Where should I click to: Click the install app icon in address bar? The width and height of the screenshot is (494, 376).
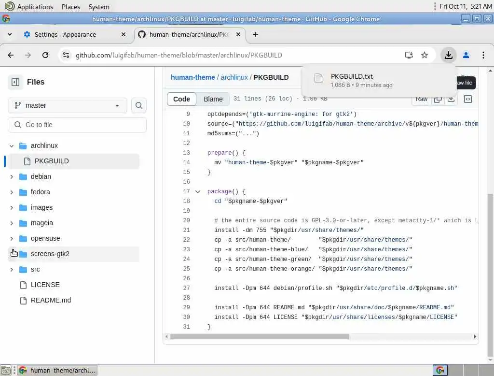coord(409,55)
